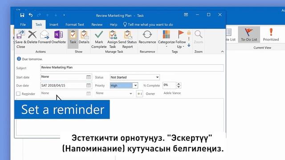Image resolution: width=285 pixels, height=160 pixels.
Task: Open the Reminder time dropdown
Action: tap(130, 94)
